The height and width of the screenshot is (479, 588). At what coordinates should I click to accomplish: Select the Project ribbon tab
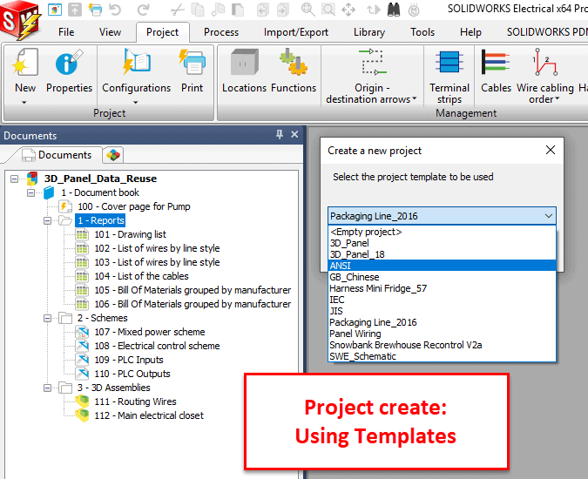click(162, 32)
